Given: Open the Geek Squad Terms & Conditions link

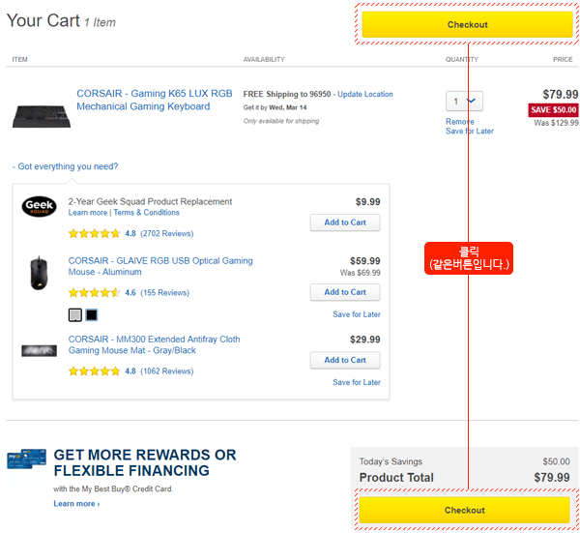Looking at the screenshot, I should [147, 213].
